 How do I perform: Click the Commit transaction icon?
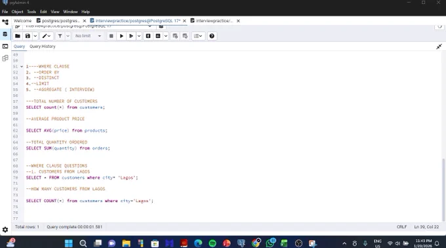tap(175, 36)
